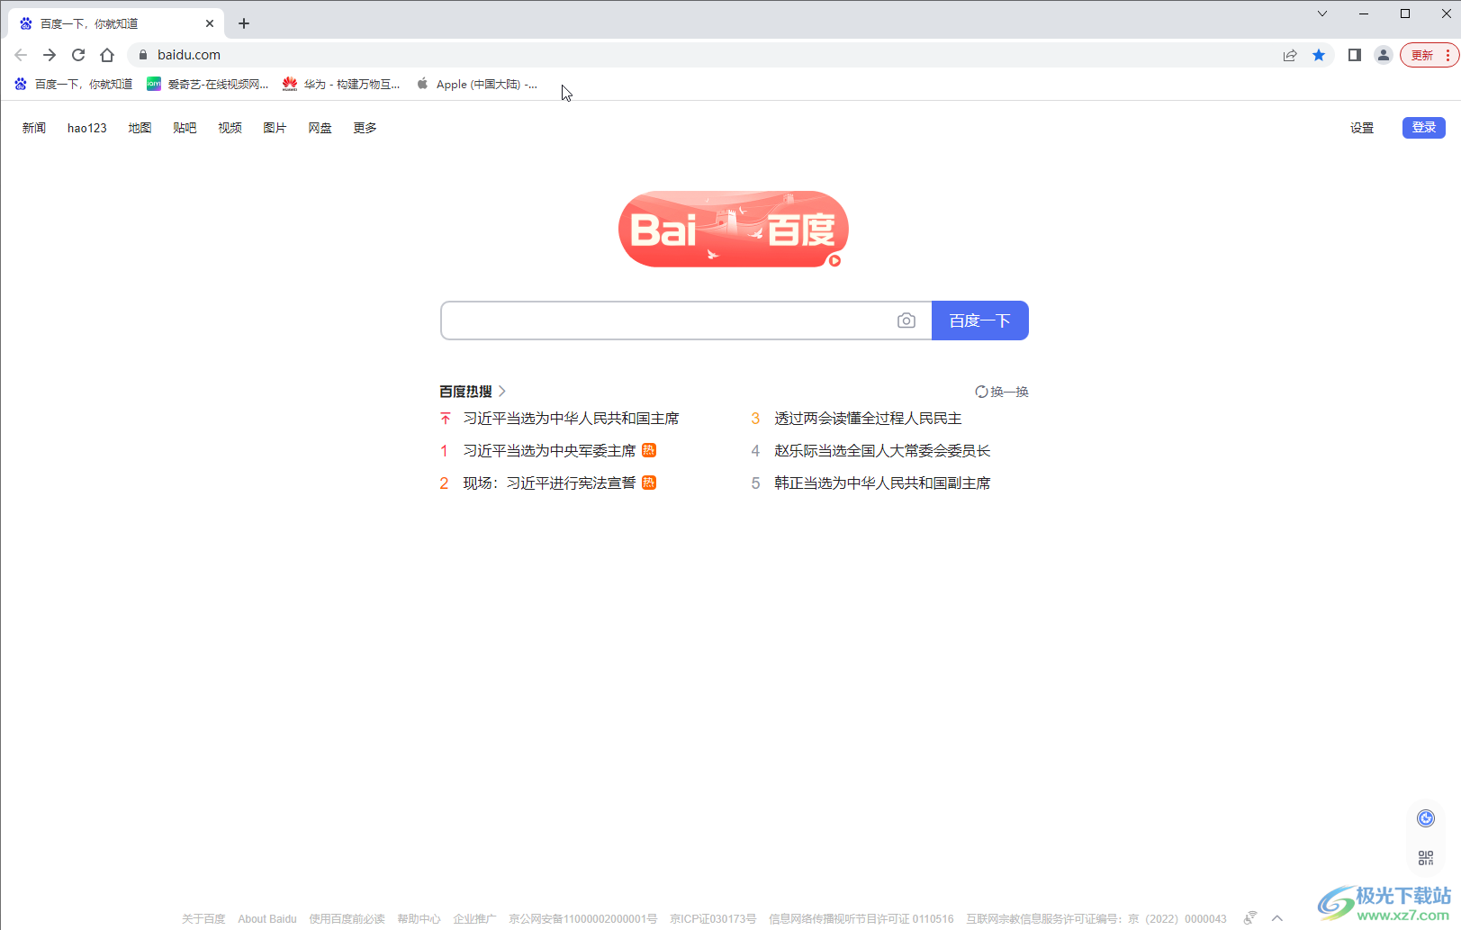Open hot search 现场：习近平进行宪法宣誓
Viewport: 1461px width, 930px height.
click(549, 483)
